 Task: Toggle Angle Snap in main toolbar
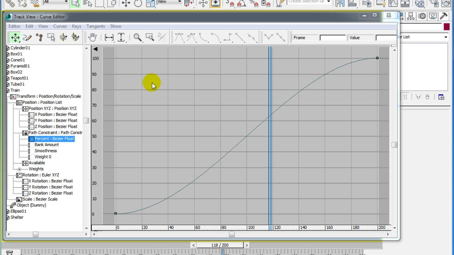[x=241, y=3]
